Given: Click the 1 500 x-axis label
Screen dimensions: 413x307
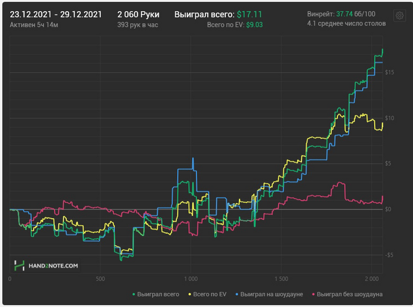Looking at the screenshot, I should point(281,279).
